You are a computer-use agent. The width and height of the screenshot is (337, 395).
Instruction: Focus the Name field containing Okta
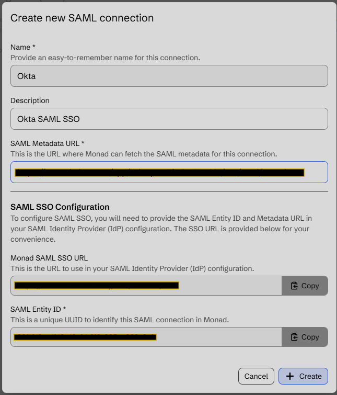[x=169, y=76]
